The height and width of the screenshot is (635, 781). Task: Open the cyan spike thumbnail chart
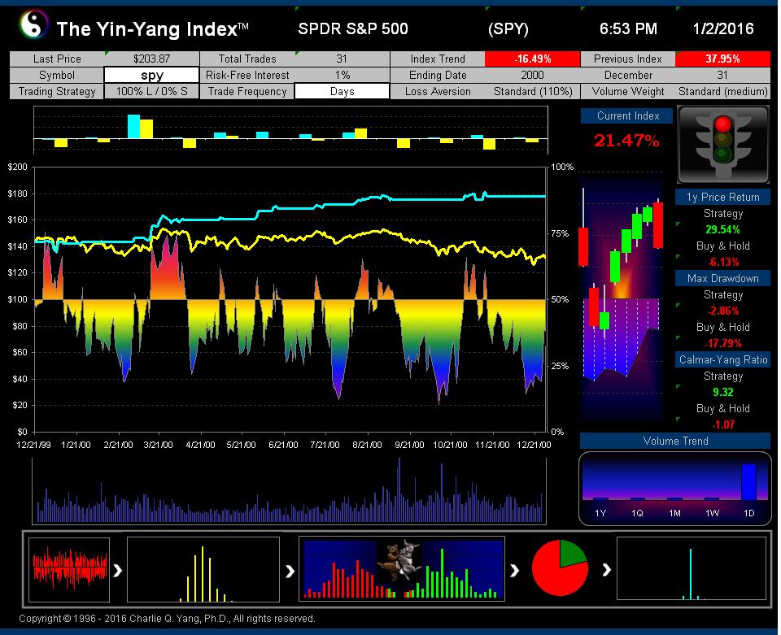point(692,568)
